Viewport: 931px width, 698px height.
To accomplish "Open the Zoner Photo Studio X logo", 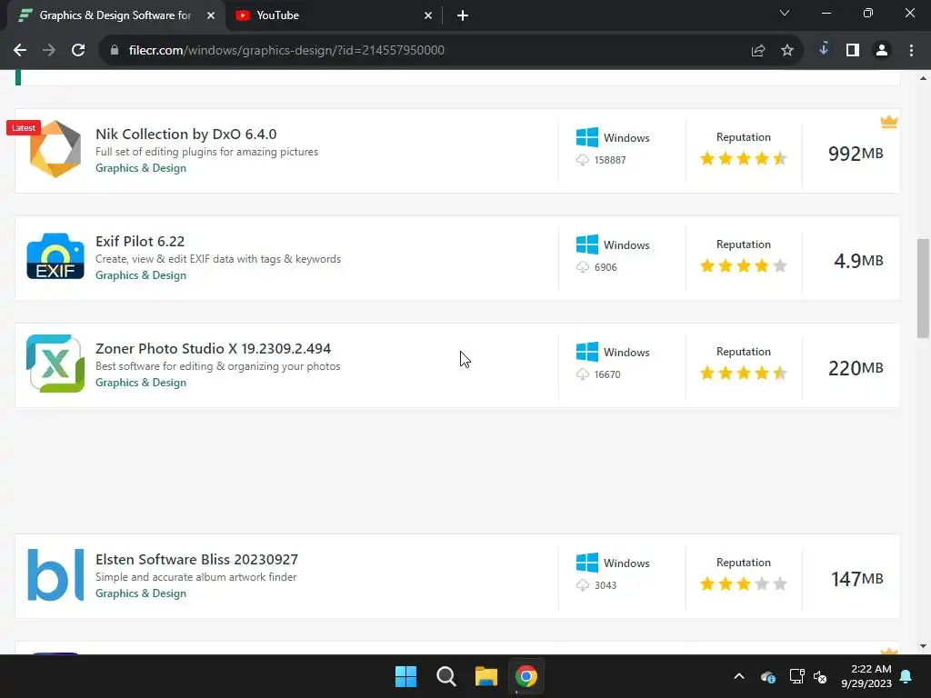I will click(55, 364).
